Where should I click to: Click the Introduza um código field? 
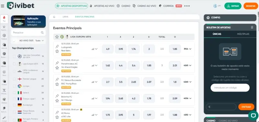pos(230,88)
